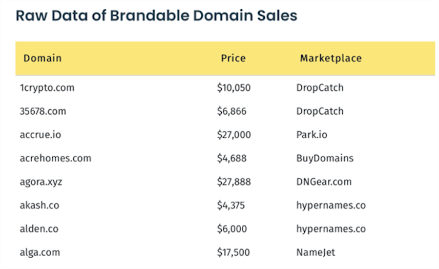Select the alden.co domain entry
Screen dimensions: 439x269
39,229
